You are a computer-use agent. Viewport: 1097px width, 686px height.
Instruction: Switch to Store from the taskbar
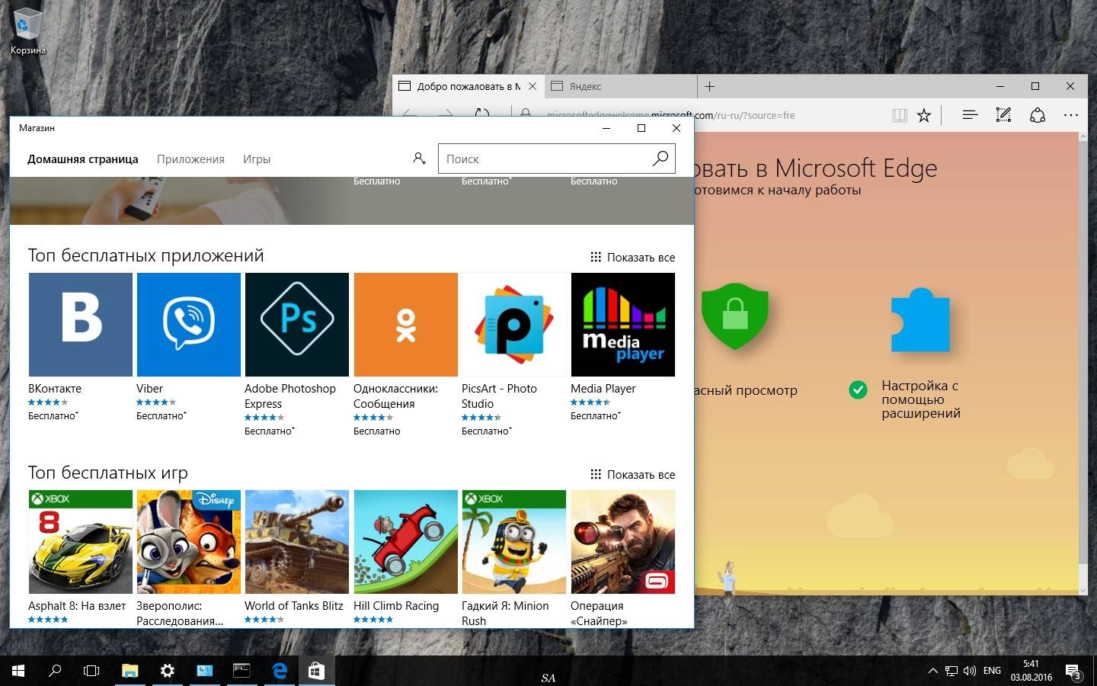tap(316, 671)
